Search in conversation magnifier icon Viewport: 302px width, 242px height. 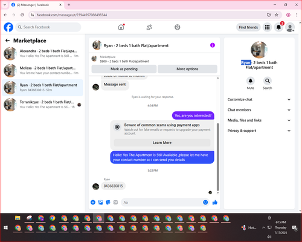[268, 81]
